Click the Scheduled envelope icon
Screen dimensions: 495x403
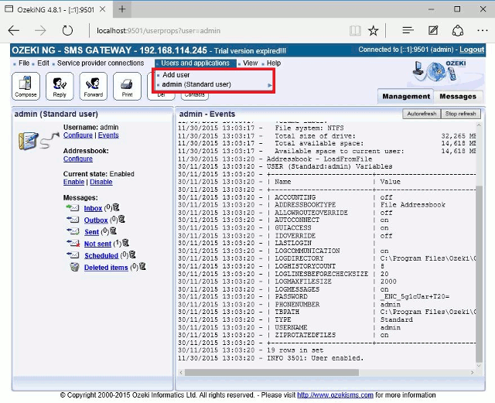[x=73, y=255]
